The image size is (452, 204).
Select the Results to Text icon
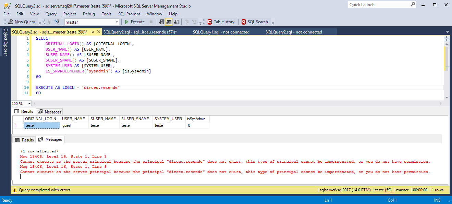coord(161,22)
